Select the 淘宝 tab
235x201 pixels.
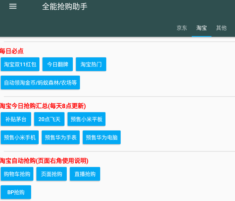201,28
